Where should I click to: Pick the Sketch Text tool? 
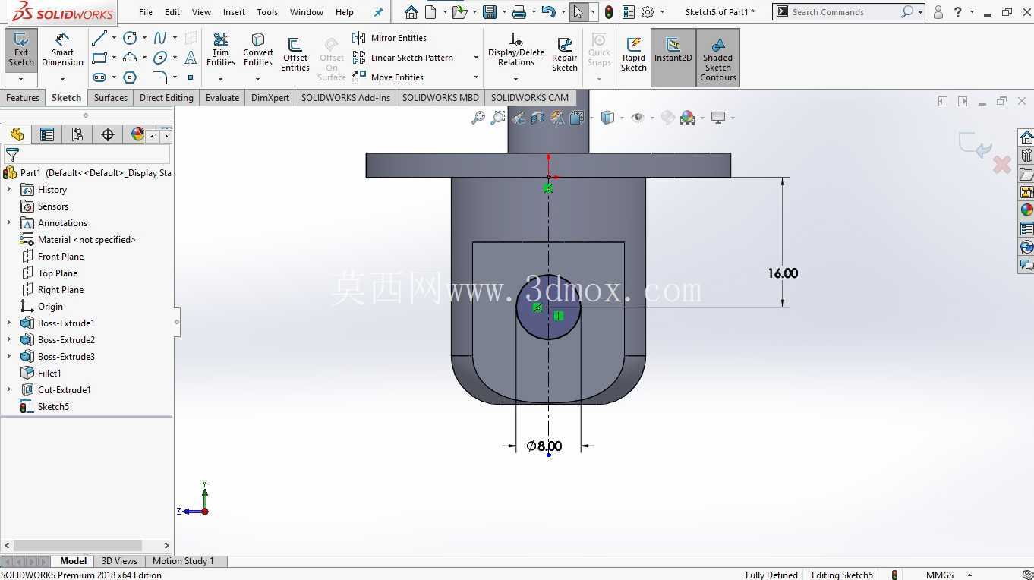click(191, 58)
